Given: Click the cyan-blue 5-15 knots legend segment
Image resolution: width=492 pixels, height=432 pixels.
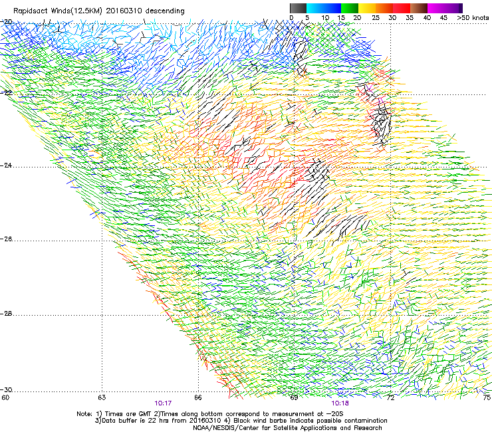Looking at the screenshot, I should 324,8.
